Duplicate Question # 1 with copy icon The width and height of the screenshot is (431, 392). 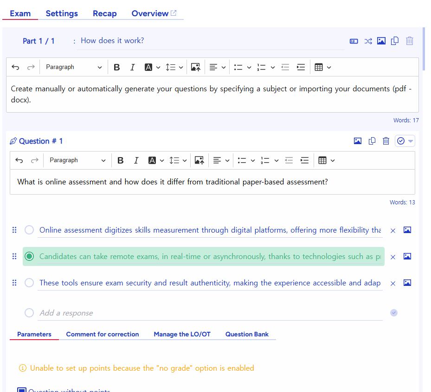coord(372,141)
